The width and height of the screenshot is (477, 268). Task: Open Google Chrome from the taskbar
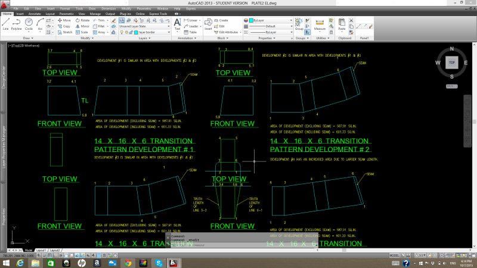(x=128, y=263)
